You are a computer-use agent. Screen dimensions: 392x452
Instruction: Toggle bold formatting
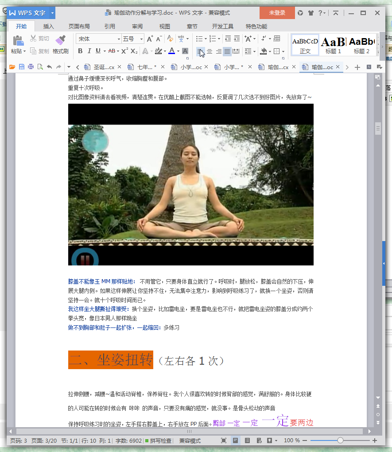(x=81, y=51)
